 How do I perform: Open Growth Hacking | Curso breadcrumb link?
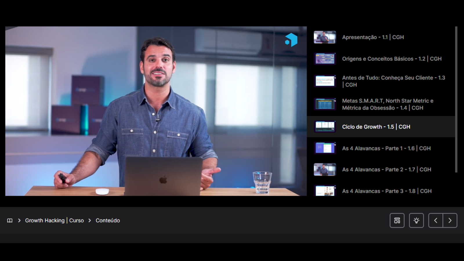coord(55,220)
